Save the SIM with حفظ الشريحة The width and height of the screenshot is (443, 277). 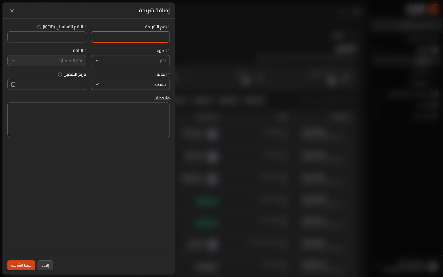(21, 265)
